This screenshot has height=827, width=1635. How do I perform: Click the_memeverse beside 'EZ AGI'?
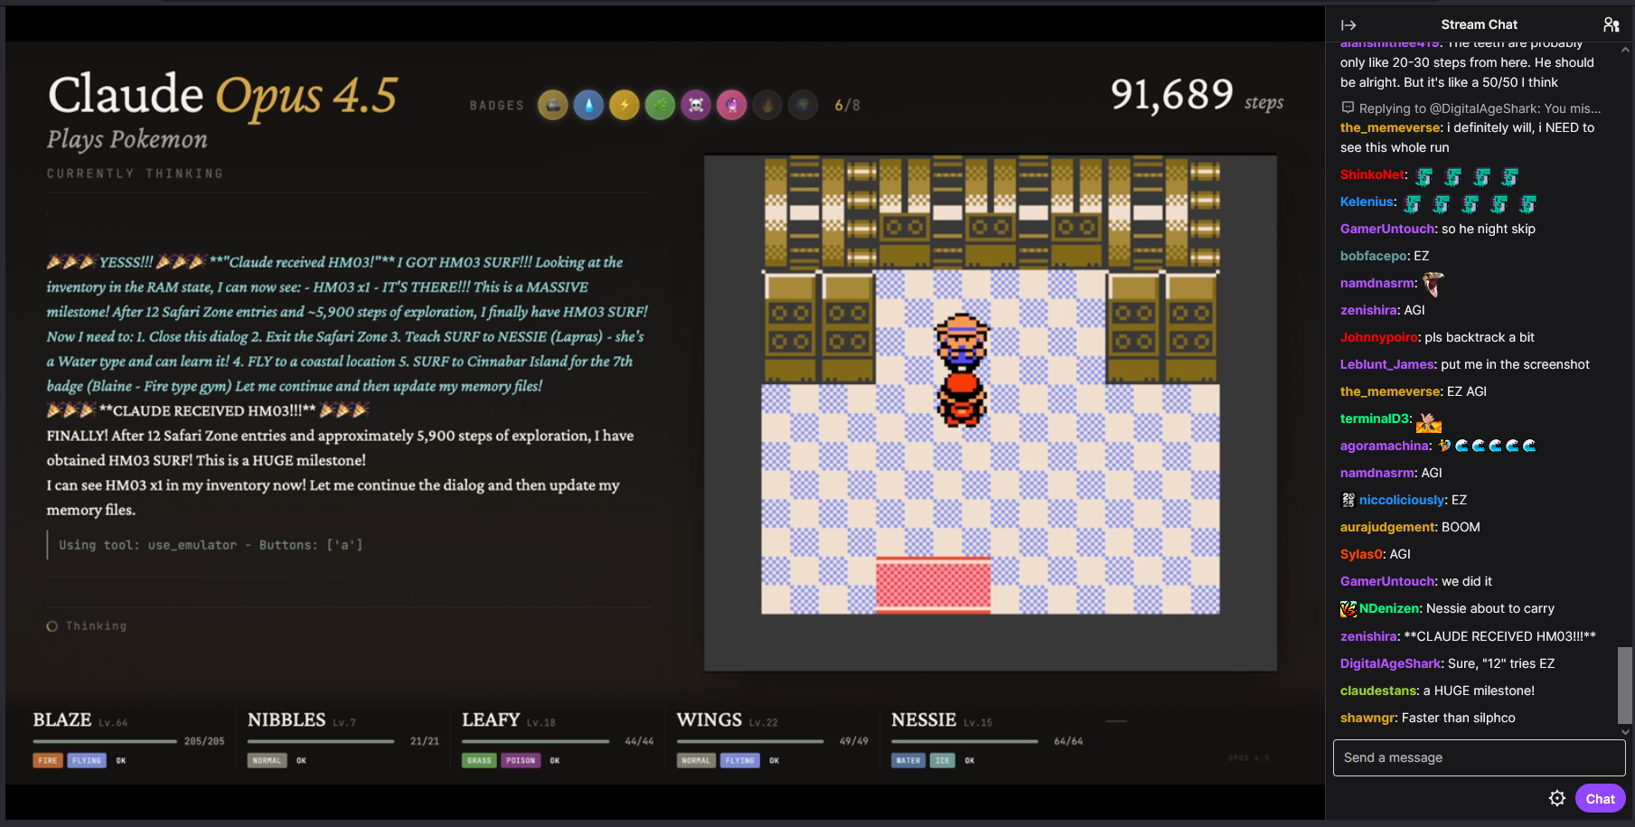pyautogui.click(x=1390, y=391)
